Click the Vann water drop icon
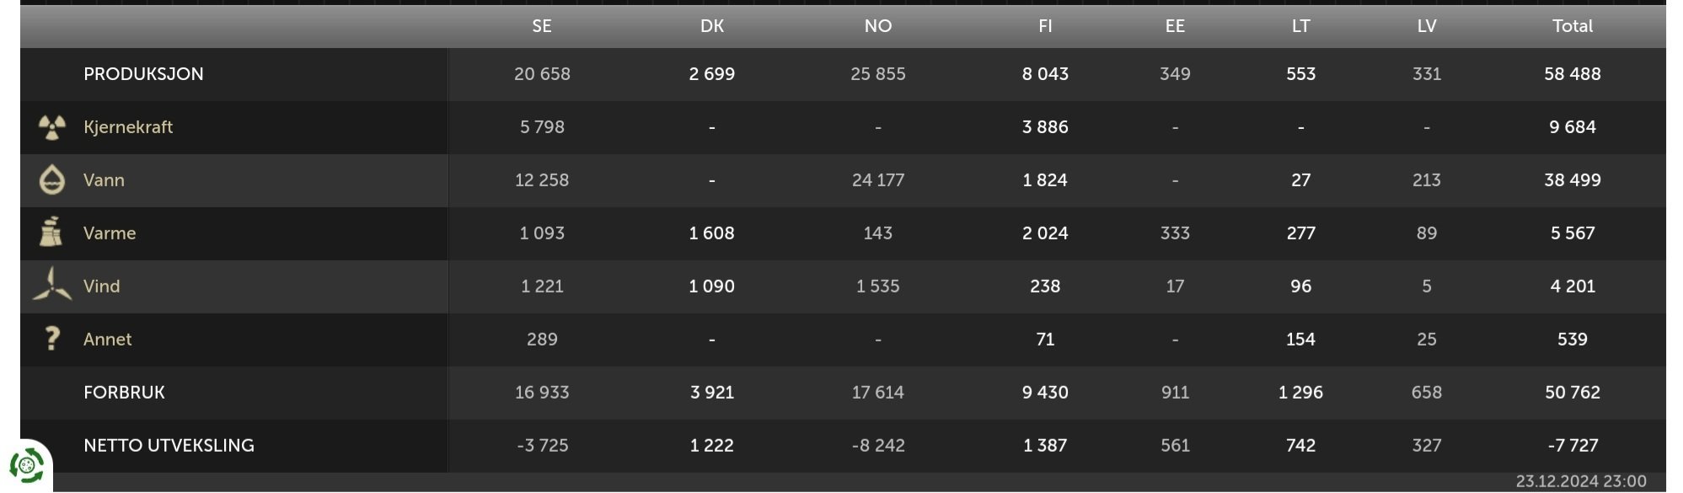This screenshot has height=493, width=1683. pos(52,180)
